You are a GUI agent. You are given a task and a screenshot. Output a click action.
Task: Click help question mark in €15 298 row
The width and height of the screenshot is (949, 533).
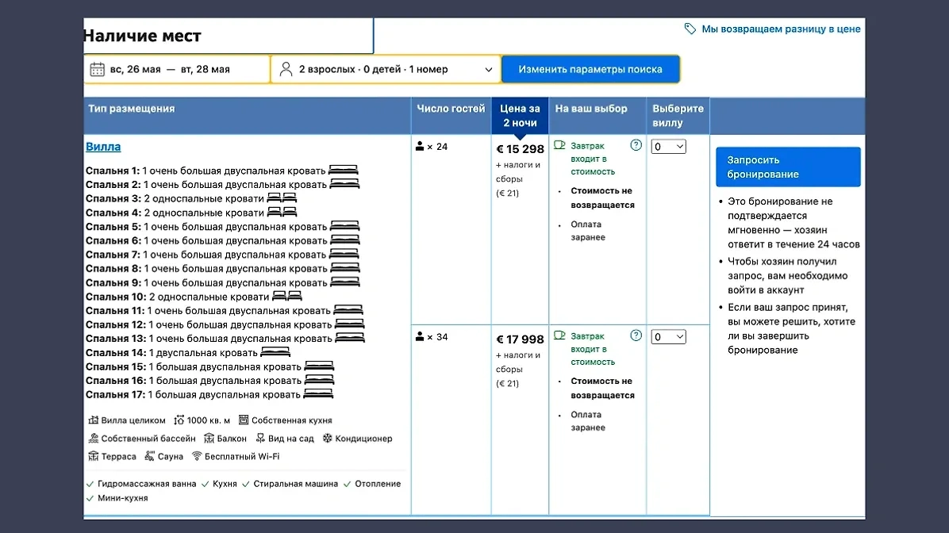[x=636, y=145]
